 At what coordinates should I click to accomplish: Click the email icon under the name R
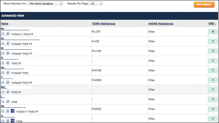tap(3, 63)
